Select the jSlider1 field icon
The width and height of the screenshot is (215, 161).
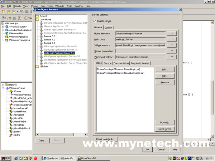point(11,132)
